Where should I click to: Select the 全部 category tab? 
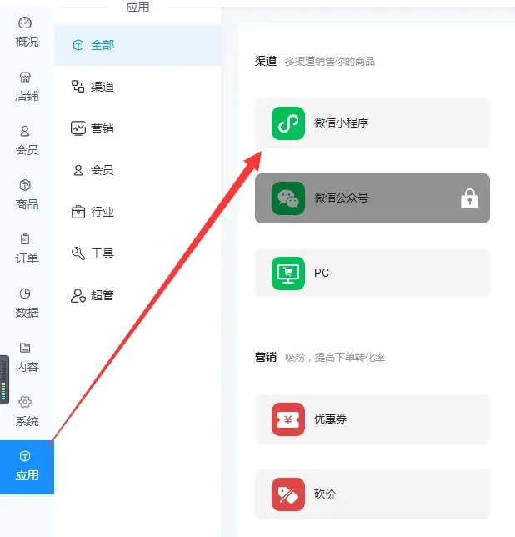[x=137, y=45]
